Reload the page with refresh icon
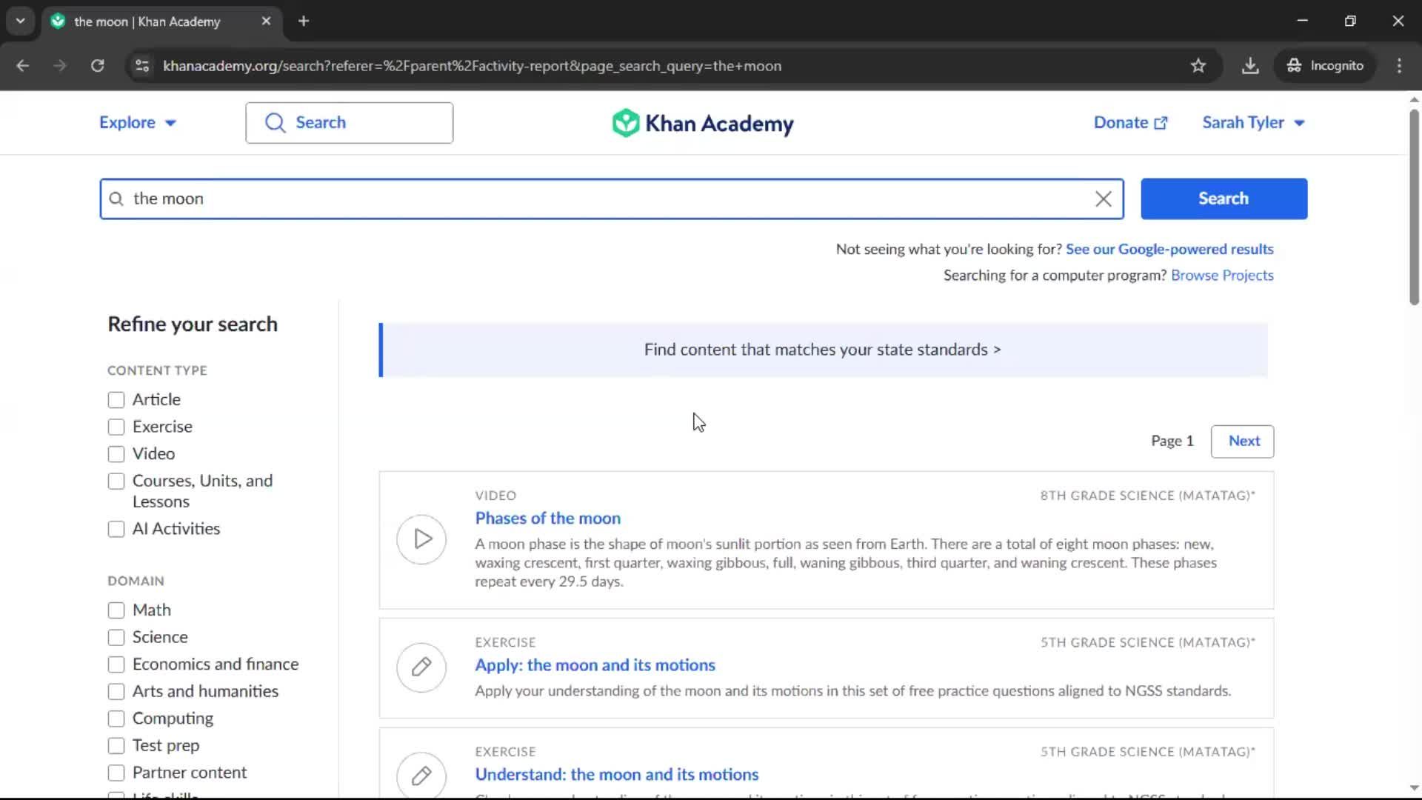Viewport: 1422px width, 800px height. [97, 66]
